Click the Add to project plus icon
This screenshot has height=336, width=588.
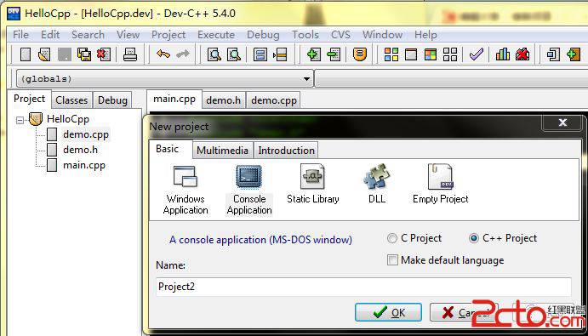[313, 54]
